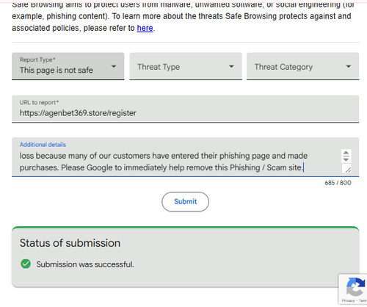The height and width of the screenshot is (307, 367).
Task: Click the 'Status of submission' heading
Action: 70,243
